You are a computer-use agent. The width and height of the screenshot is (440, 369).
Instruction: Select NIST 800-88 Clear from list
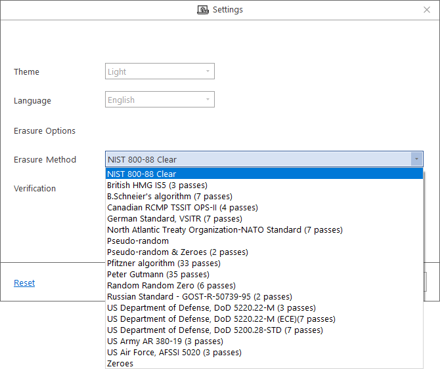pyautogui.click(x=265, y=174)
